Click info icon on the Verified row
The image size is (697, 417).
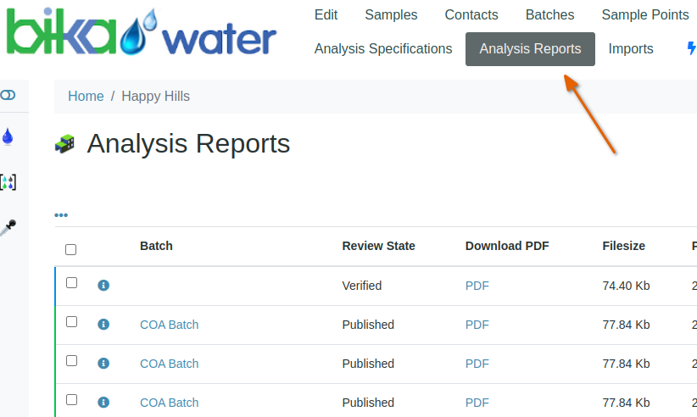click(103, 286)
